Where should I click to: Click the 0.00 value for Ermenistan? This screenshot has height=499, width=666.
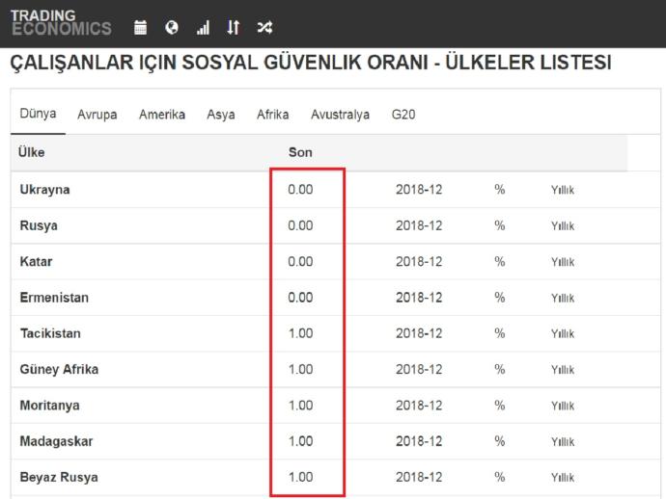point(300,298)
